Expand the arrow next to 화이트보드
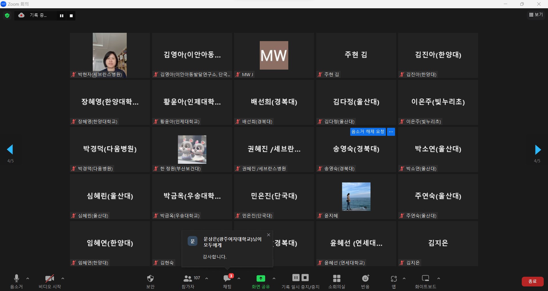Screen dimensions: 548x291 coord(439,278)
